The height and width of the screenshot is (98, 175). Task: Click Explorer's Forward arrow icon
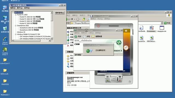pyautogui.click(x=78, y=19)
